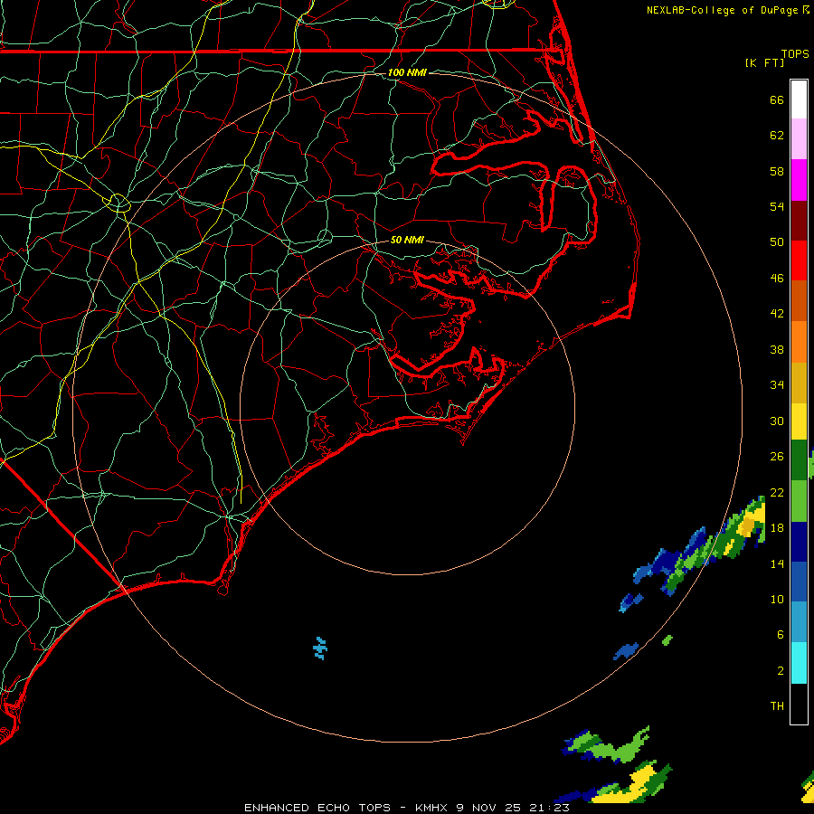
Task: Click the legend value "66"
Action: [x=777, y=100]
